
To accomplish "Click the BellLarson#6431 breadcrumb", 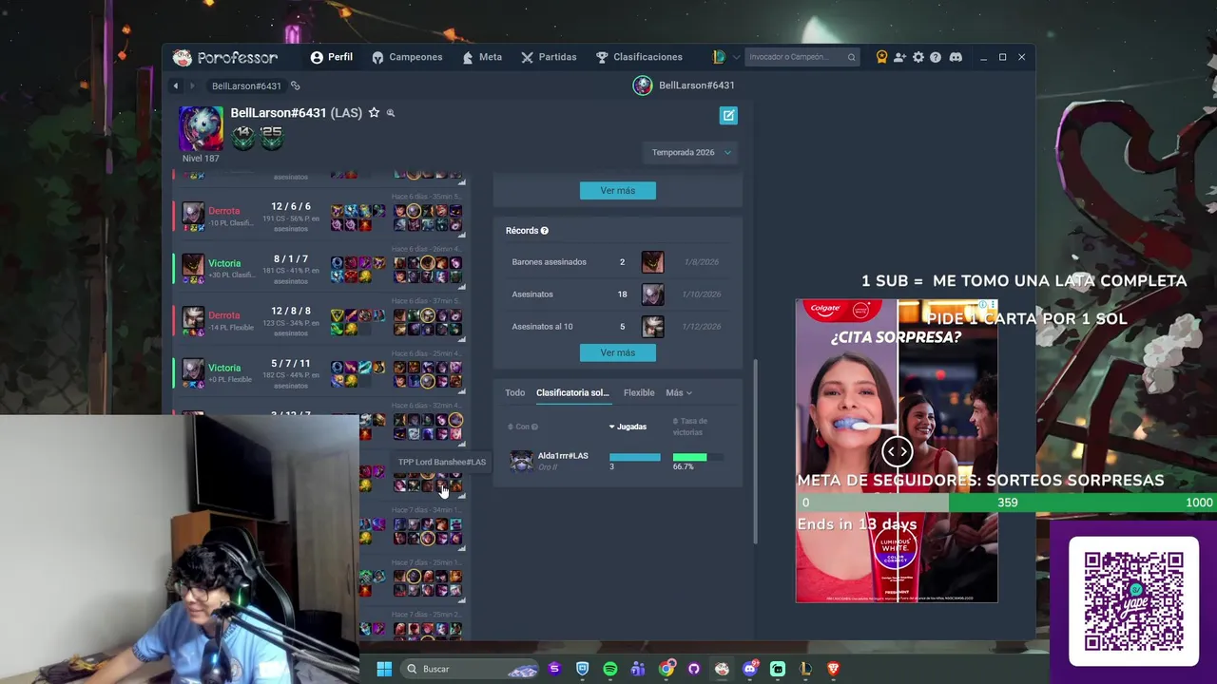I will [246, 85].
